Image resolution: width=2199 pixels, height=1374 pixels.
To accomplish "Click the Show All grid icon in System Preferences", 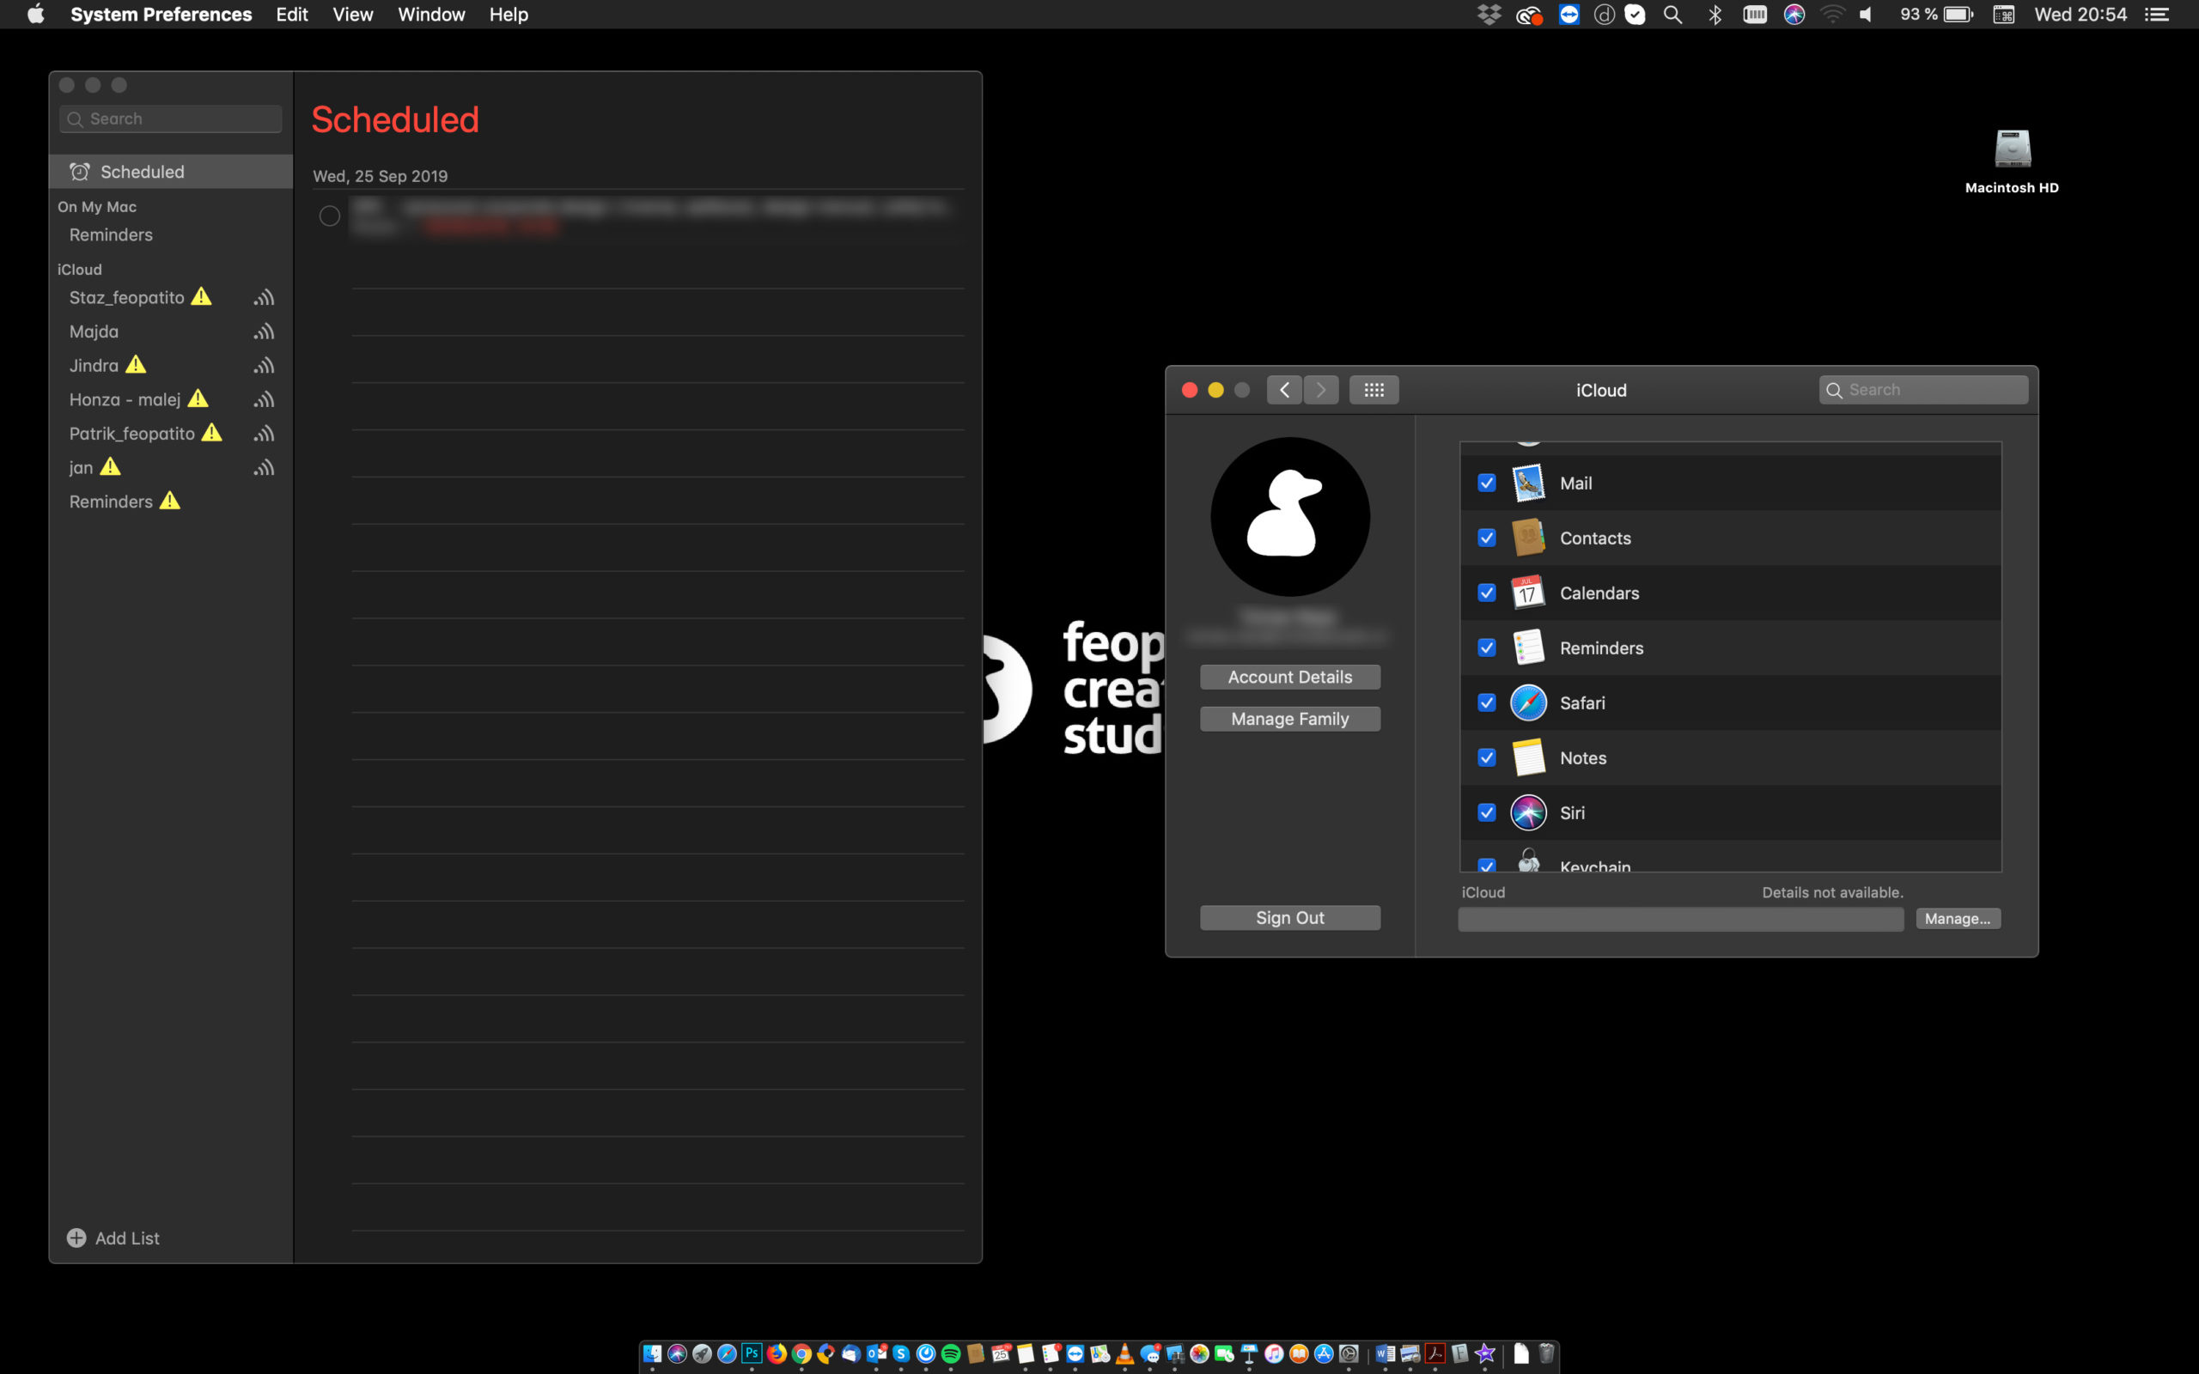I will point(1374,389).
